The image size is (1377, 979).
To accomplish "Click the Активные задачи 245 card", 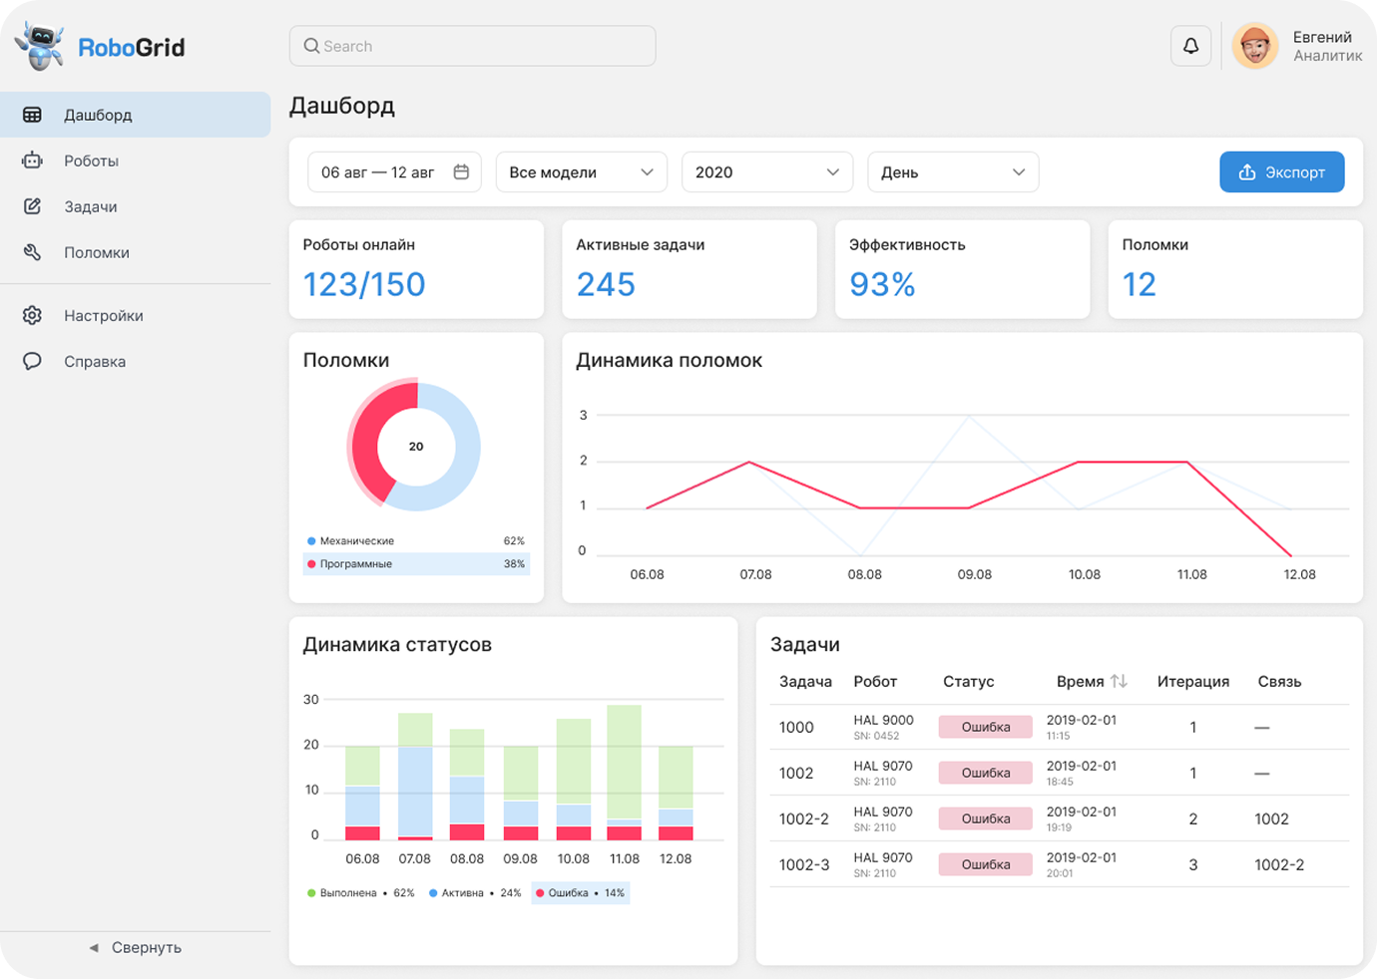I will (x=689, y=269).
